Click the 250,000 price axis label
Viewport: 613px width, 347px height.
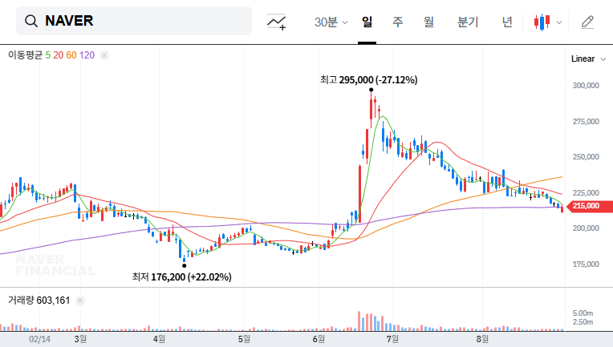click(586, 157)
